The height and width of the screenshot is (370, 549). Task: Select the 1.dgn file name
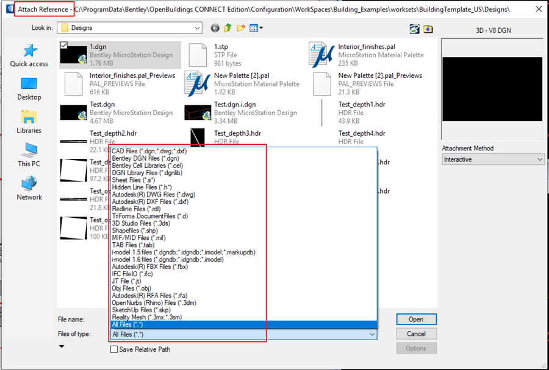[x=98, y=47]
